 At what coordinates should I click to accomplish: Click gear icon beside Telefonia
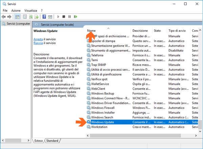pos(89,55)
